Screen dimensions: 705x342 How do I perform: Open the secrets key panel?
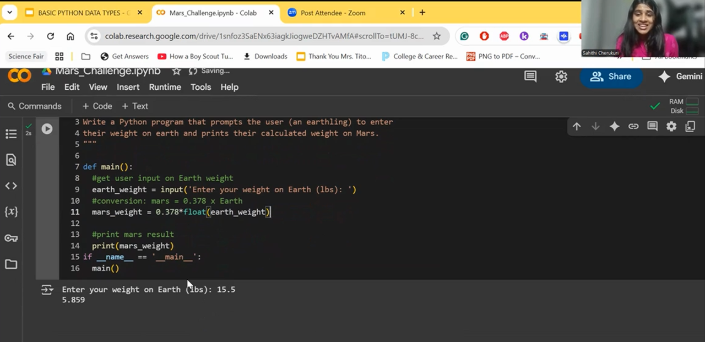[x=11, y=238]
